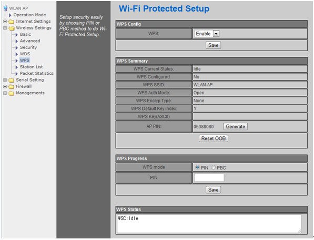The height and width of the screenshot is (240, 314).
Task: Click the arrow icon beside Basic
Action: click(17, 35)
